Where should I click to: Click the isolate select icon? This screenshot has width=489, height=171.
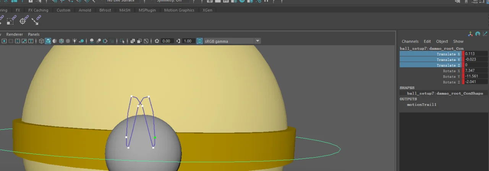pos(122,41)
